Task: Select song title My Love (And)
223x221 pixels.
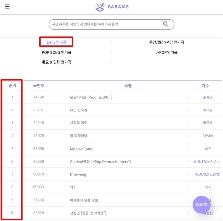Action: click(82, 149)
